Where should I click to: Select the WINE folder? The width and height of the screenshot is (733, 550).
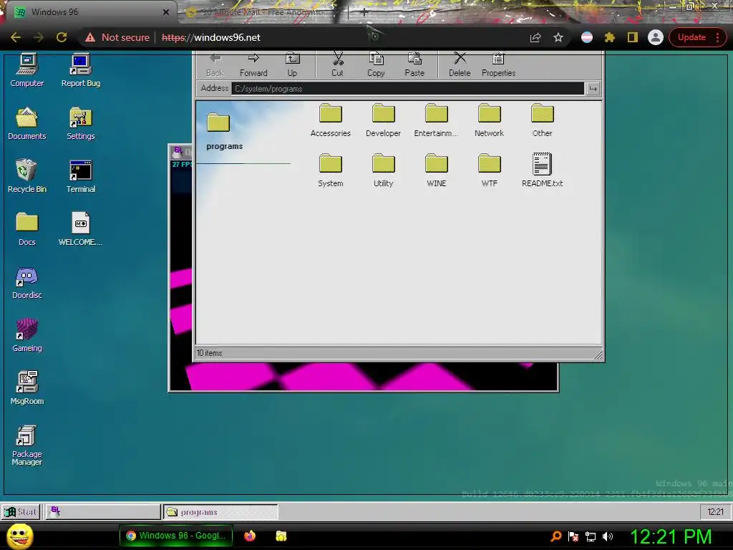click(x=436, y=170)
